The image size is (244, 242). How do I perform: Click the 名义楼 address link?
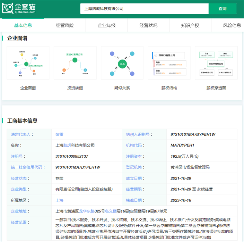[111, 211]
